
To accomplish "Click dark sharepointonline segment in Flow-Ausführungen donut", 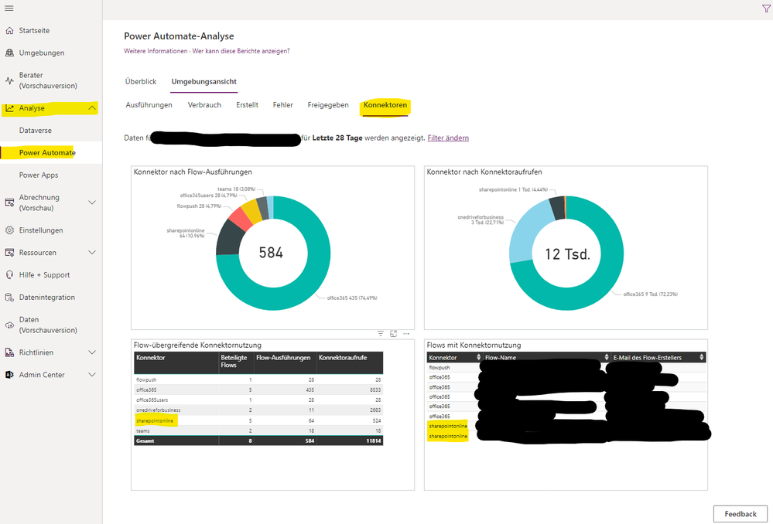I will click(x=230, y=237).
